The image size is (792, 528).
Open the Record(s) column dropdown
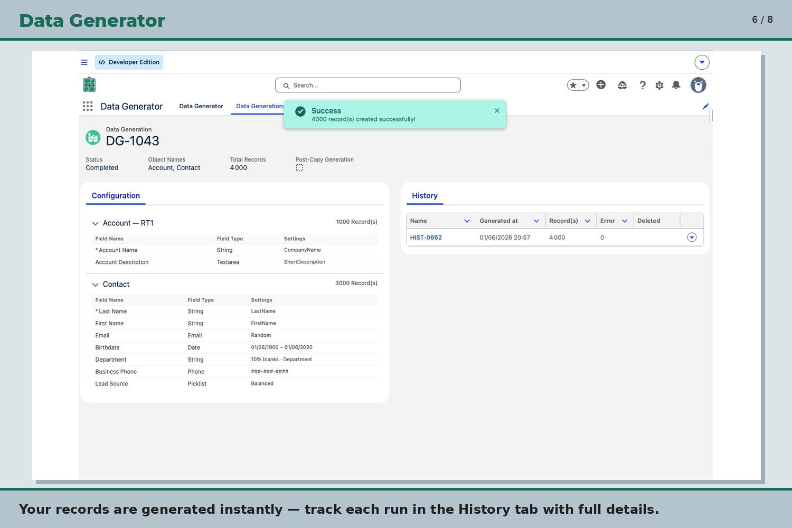(587, 221)
